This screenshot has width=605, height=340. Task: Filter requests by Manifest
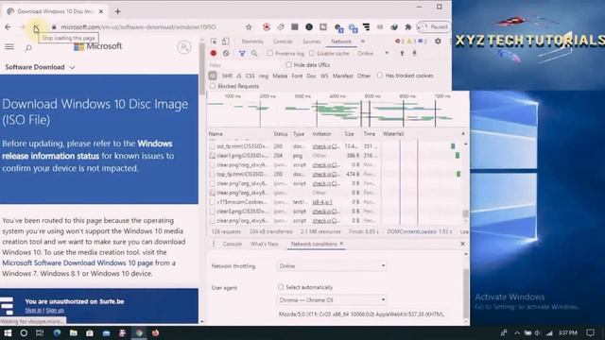342,76
